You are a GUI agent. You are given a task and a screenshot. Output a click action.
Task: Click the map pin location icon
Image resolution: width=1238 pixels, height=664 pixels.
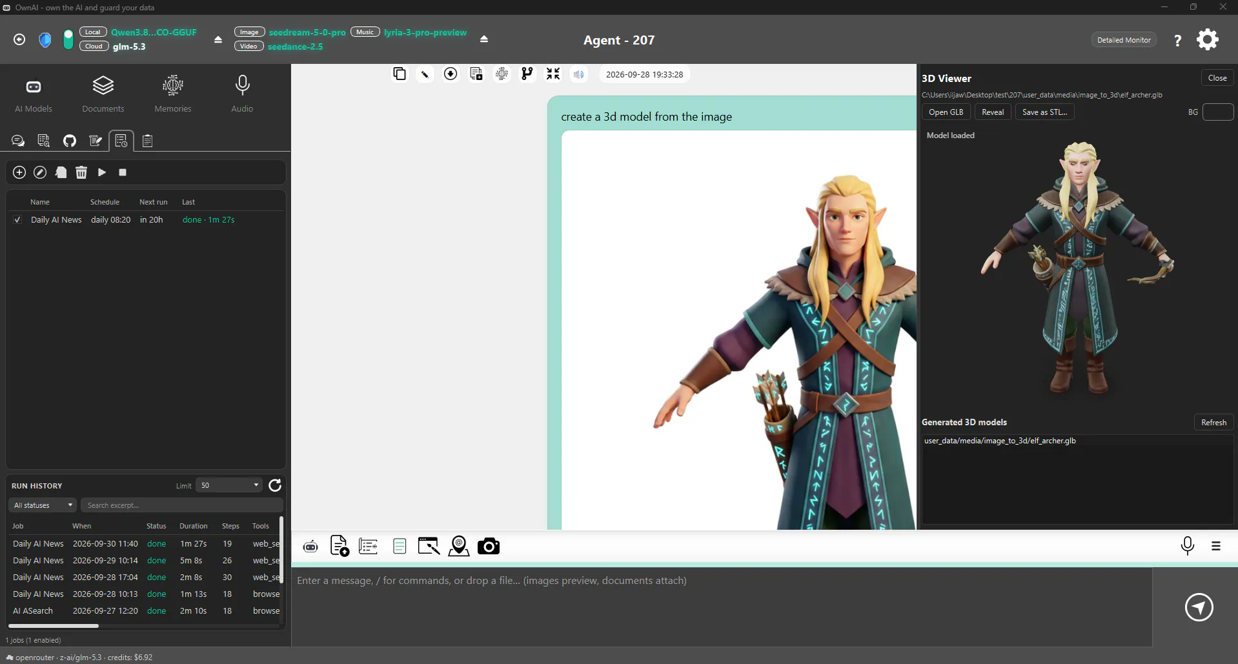point(459,546)
